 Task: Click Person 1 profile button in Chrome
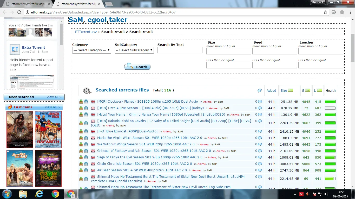[318, 2]
